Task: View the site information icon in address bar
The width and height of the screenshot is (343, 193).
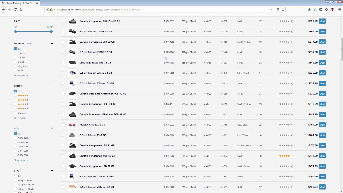Action: (48, 9)
